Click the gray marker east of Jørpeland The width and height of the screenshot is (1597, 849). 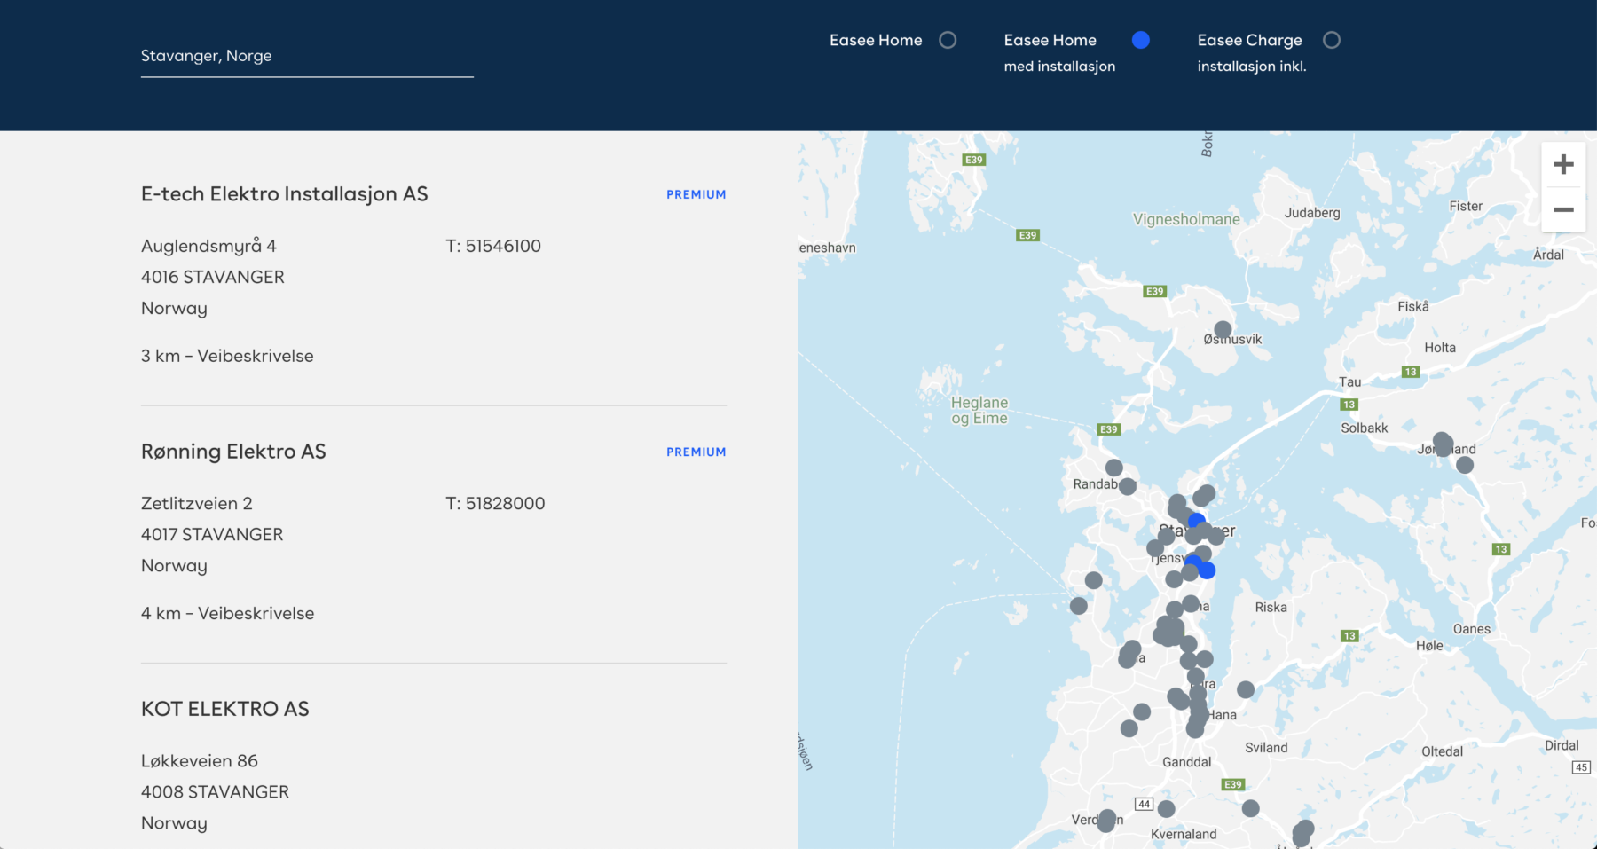1465,465
